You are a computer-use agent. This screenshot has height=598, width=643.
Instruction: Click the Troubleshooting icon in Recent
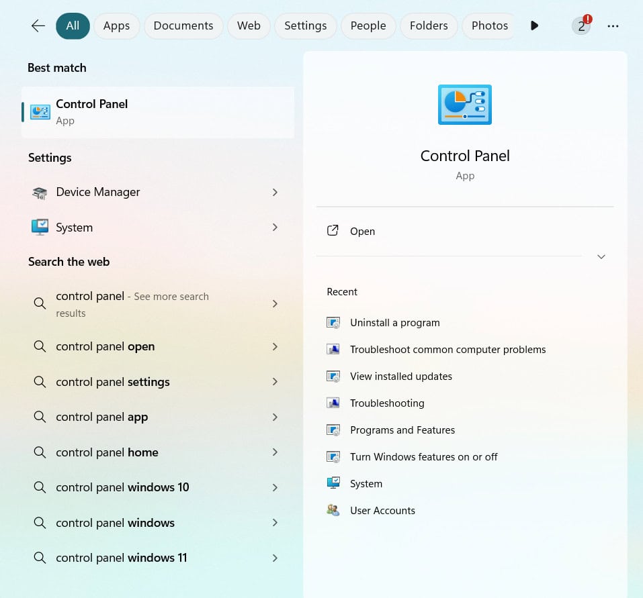coord(333,403)
